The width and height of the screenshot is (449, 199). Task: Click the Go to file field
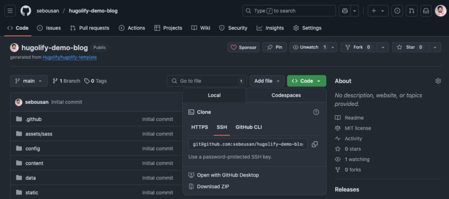[x=207, y=81]
